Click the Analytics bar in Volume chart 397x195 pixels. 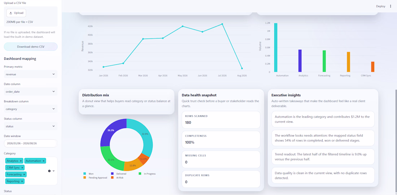coord(300,61)
